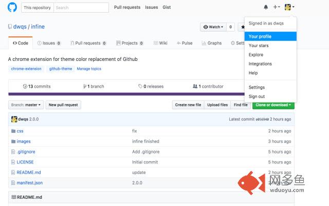Open the Pulse tab

click(x=185, y=43)
